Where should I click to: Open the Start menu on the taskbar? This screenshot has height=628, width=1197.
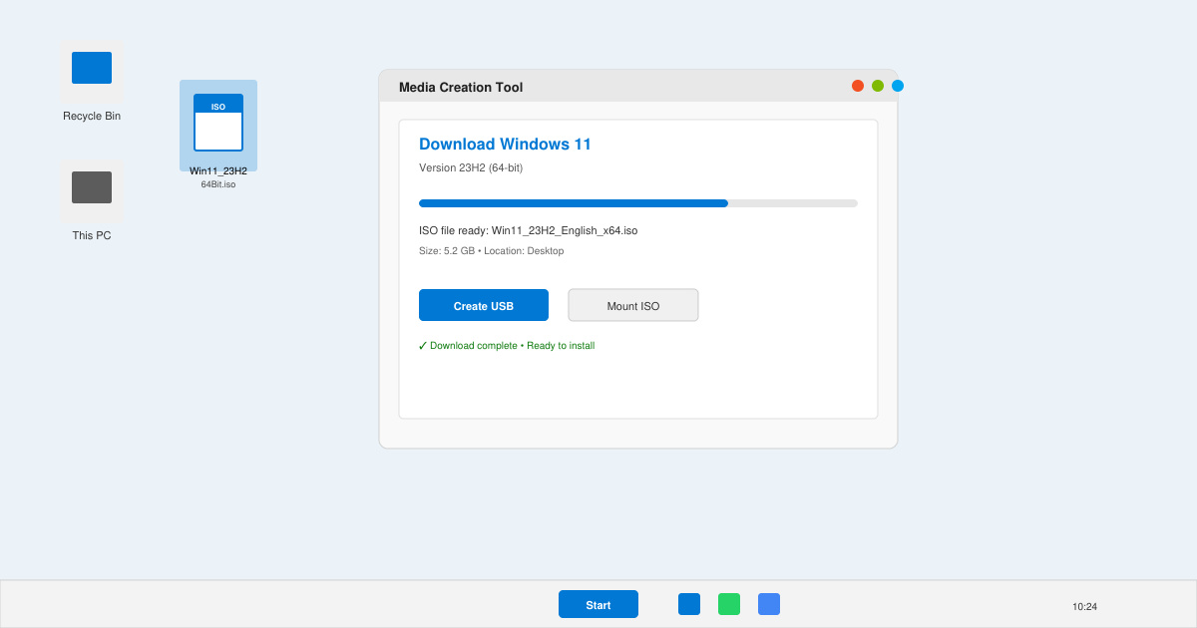click(x=598, y=604)
